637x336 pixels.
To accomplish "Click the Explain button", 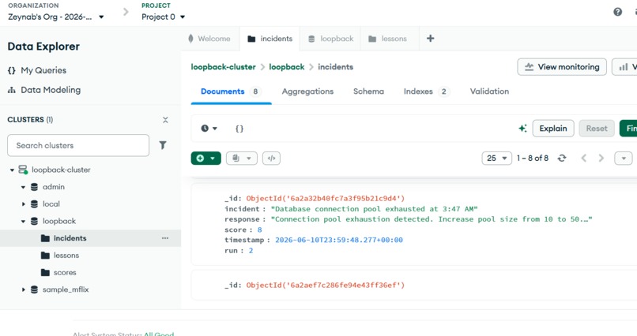I will coord(553,129).
